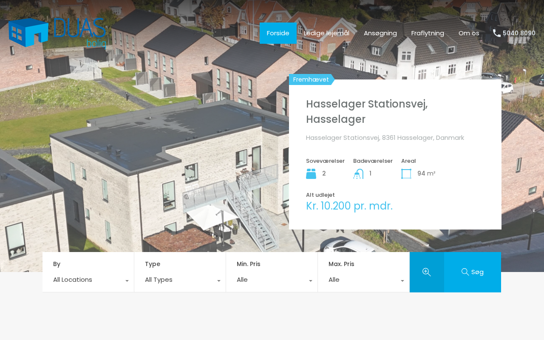This screenshot has width=544, height=340.
Task: Open the Min. Pris dropdown
Action: pos(272,280)
